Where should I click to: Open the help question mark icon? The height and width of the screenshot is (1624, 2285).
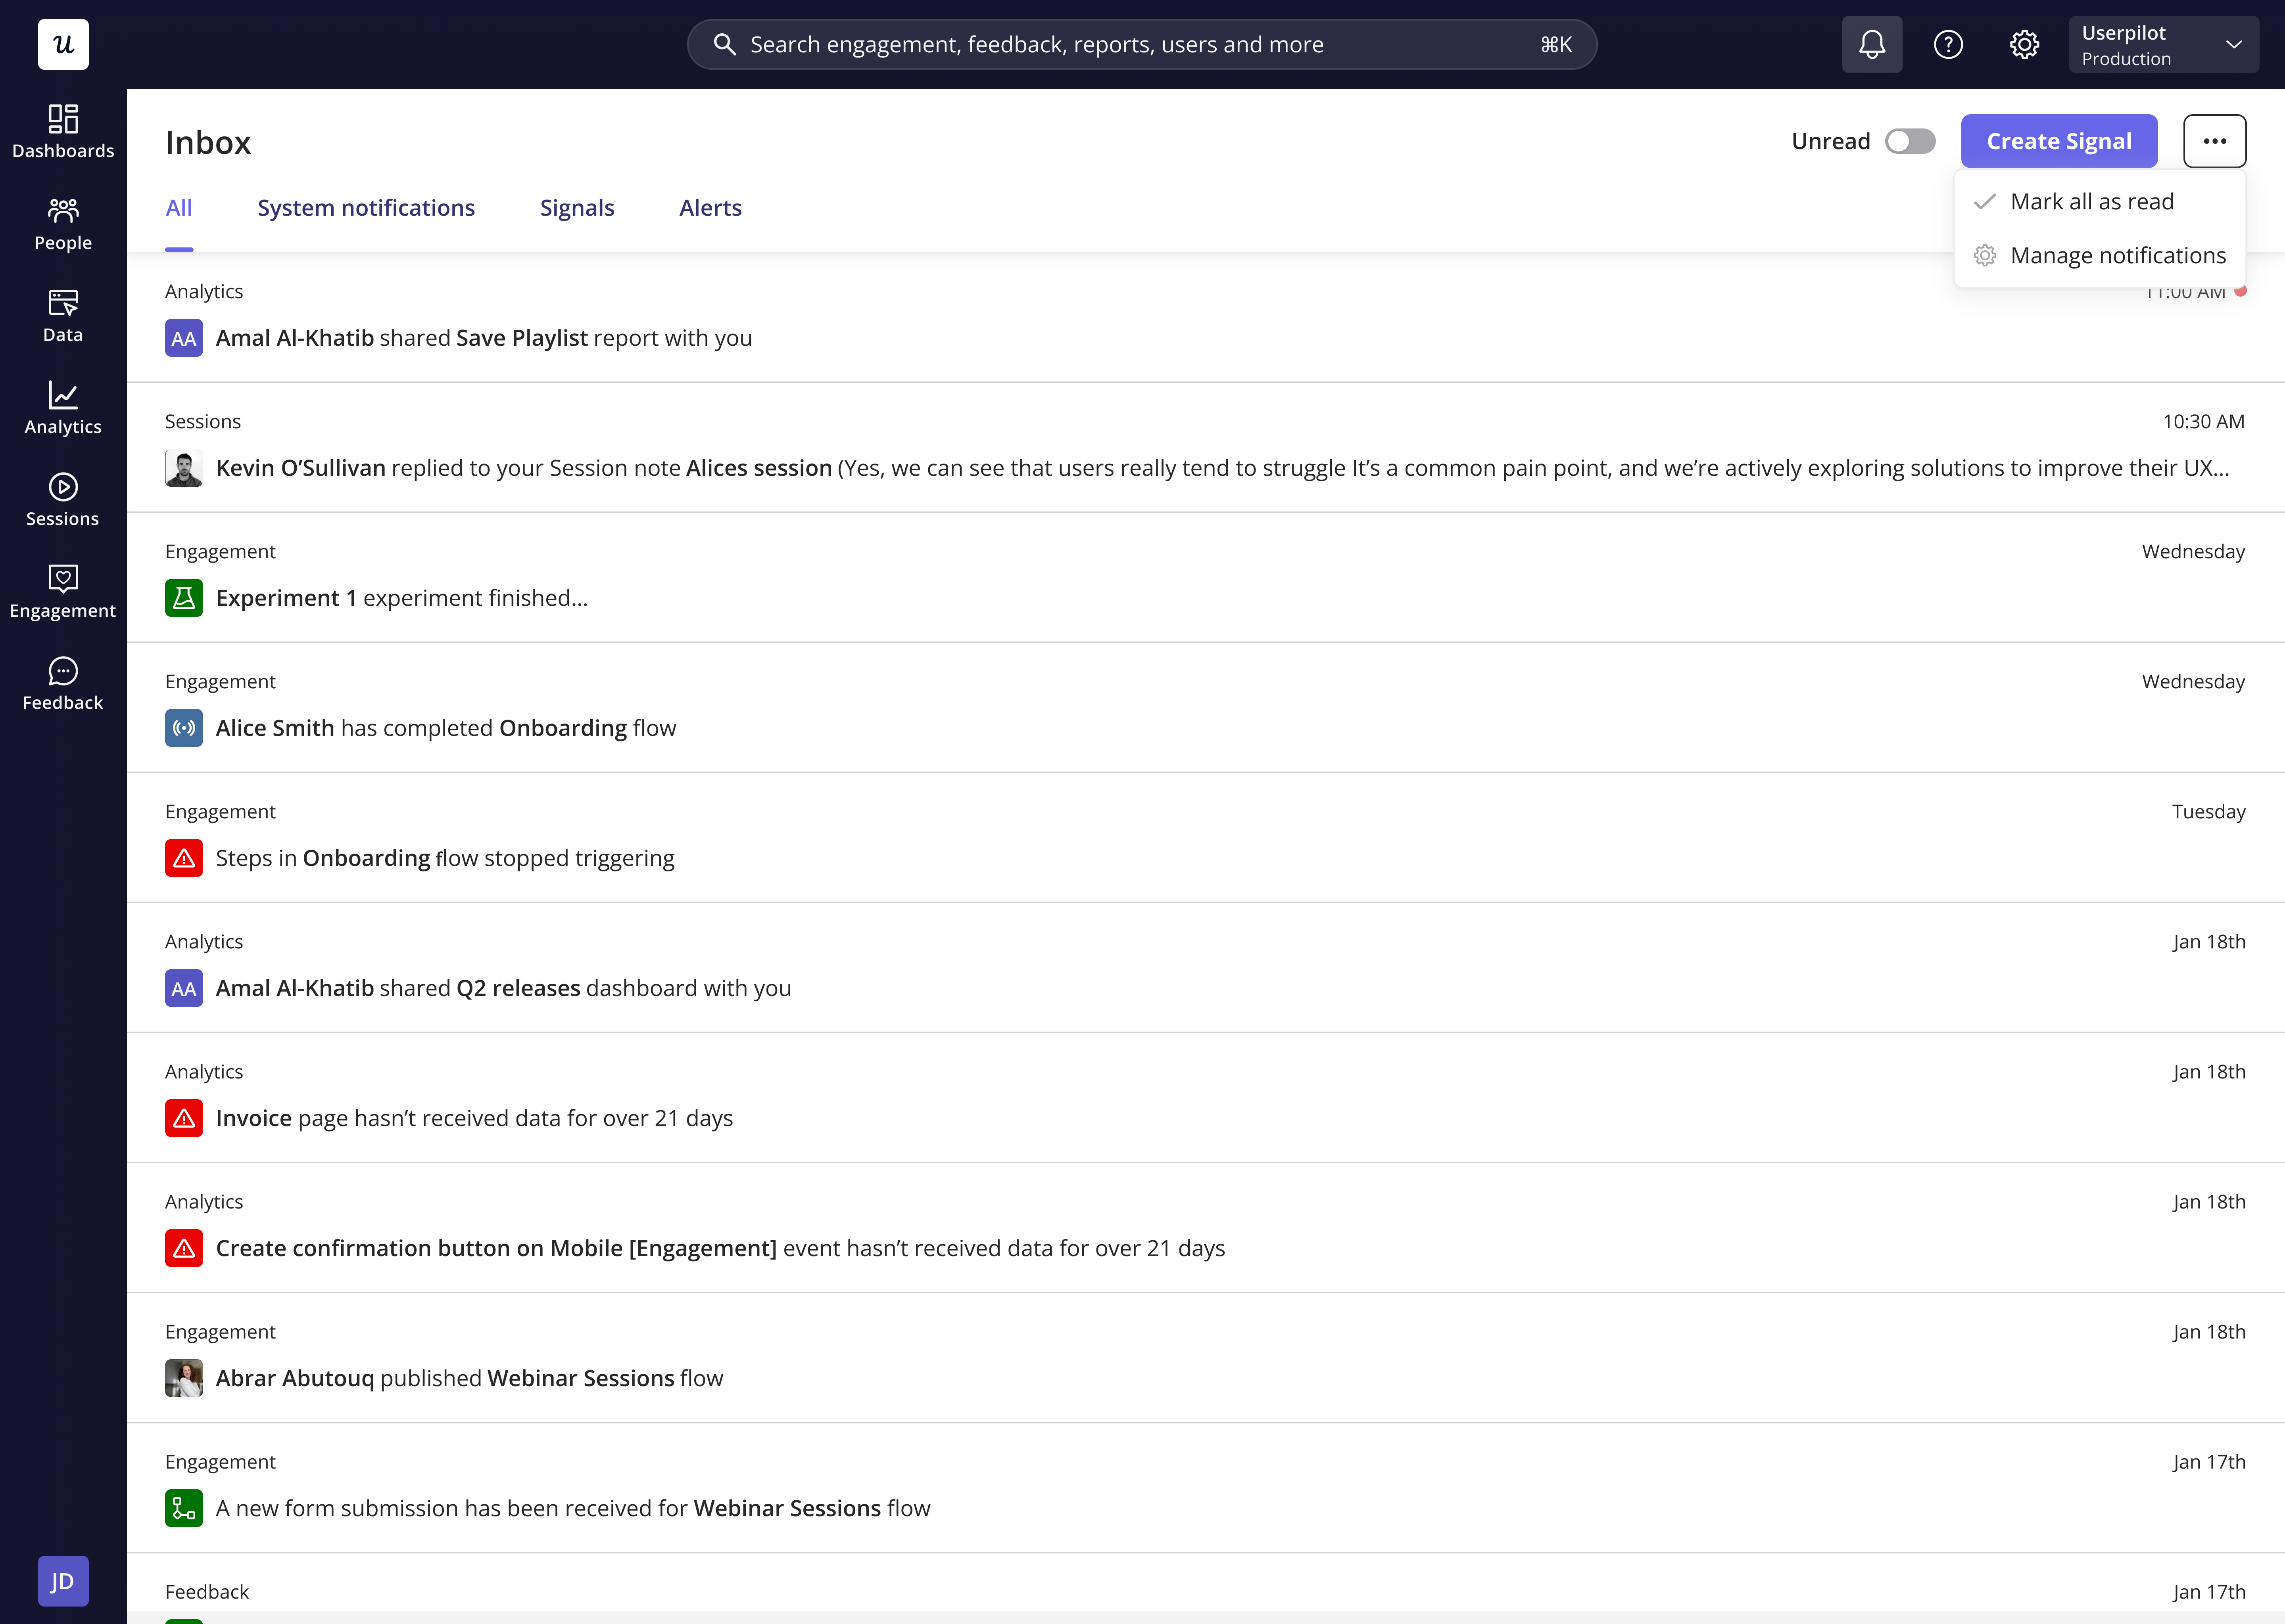[x=1948, y=44]
